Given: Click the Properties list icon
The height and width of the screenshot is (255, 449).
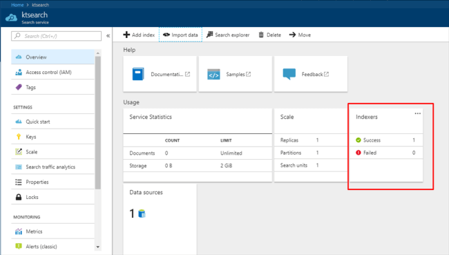Looking at the screenshot, I should pos(19,182).
